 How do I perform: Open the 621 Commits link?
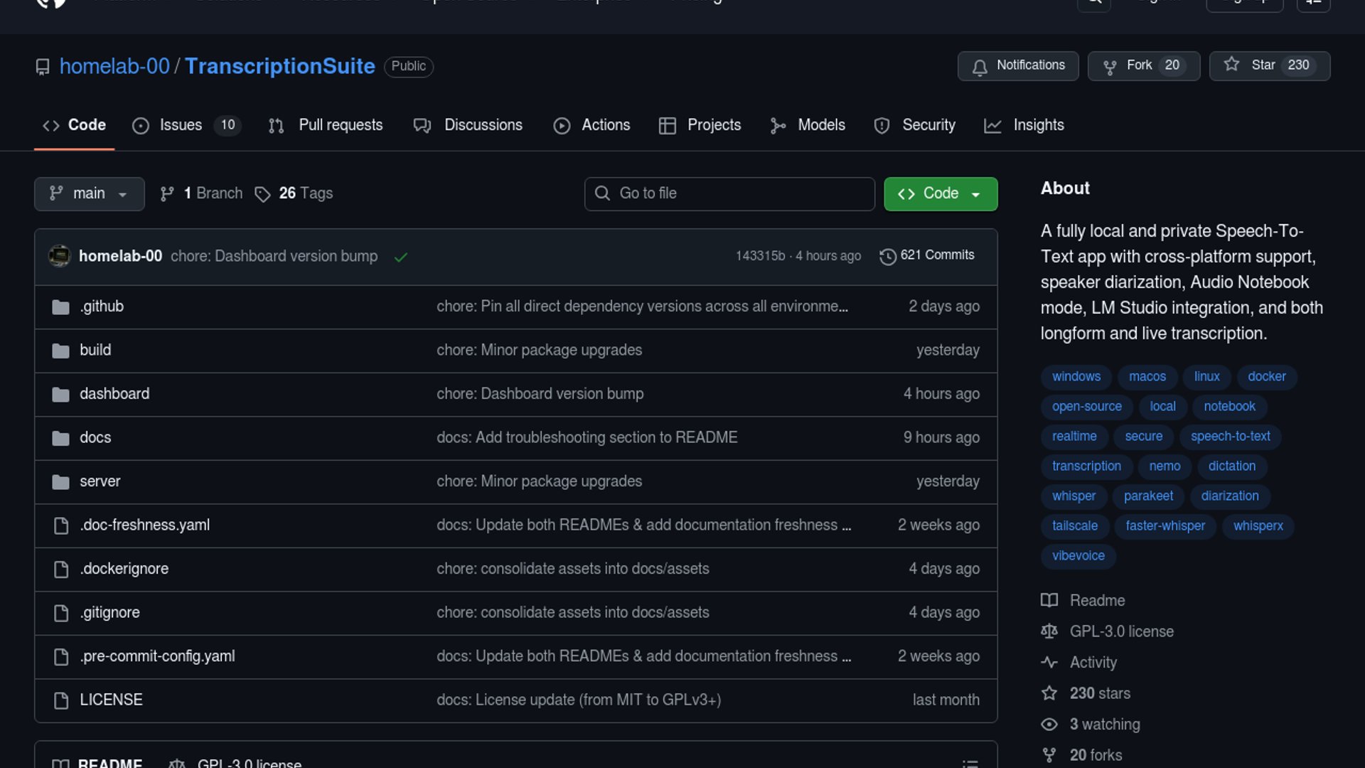click(x=936, y=255)
